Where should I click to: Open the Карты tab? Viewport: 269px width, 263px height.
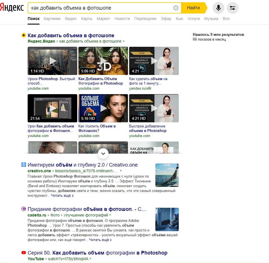tap(87, 19)
